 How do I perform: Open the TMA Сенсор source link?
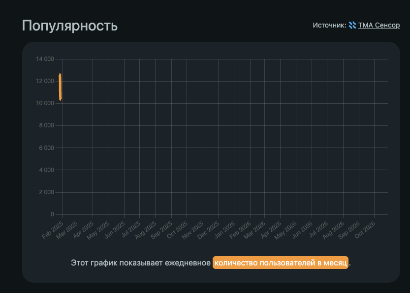click(x=379, y=26)
